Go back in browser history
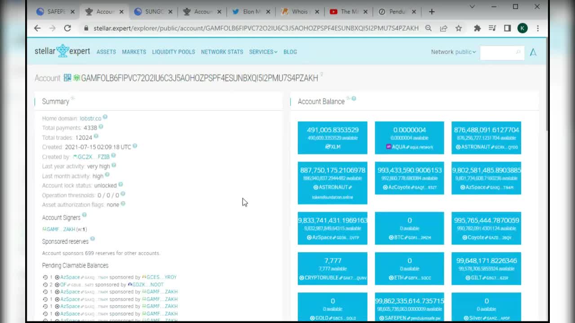Image resolution: width=575 pixels, height=323 pixels. [37, 28]
